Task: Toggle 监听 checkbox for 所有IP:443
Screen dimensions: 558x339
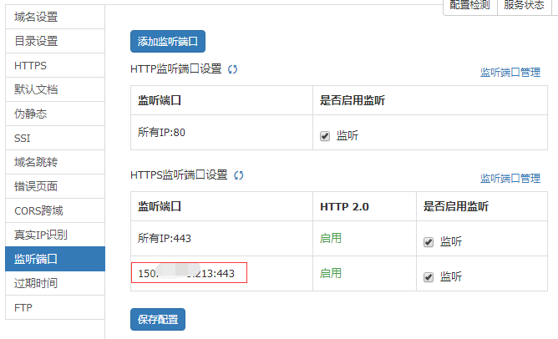Action: [429, 241]
